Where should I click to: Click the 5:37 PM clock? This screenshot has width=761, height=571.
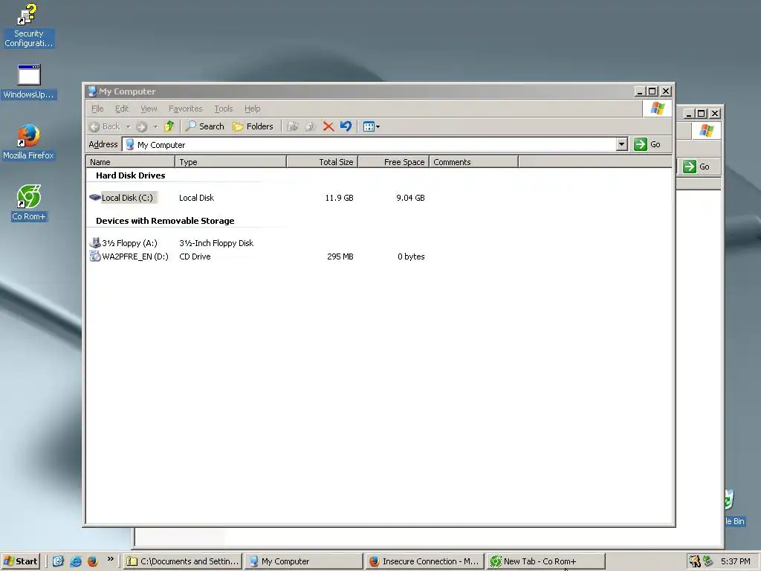(735, 561)
